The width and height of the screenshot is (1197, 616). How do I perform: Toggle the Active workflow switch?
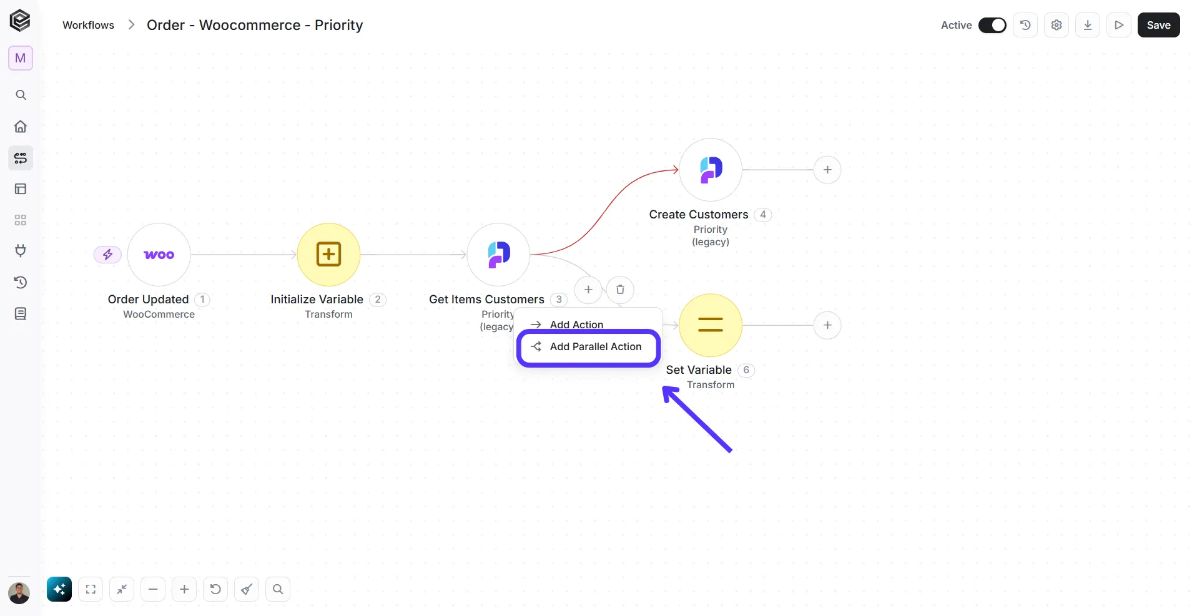992,25
